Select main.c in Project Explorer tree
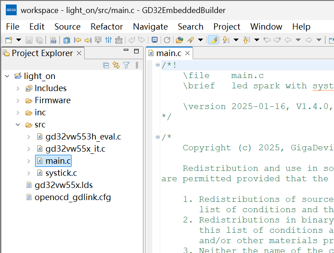The image size is (334, 253). click(x=54, y=161)
